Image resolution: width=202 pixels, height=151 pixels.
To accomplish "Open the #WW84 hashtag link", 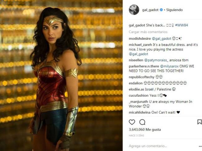I will pyautogui.click(x=181, y=25).
